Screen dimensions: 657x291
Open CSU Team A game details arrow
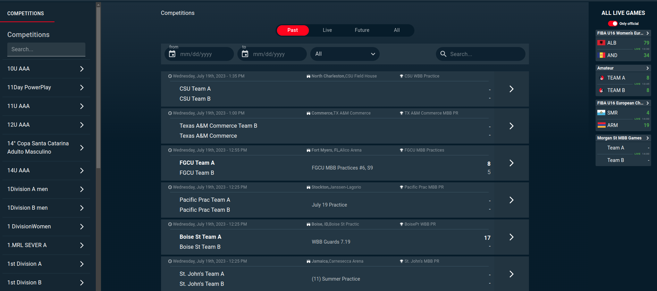511,89
